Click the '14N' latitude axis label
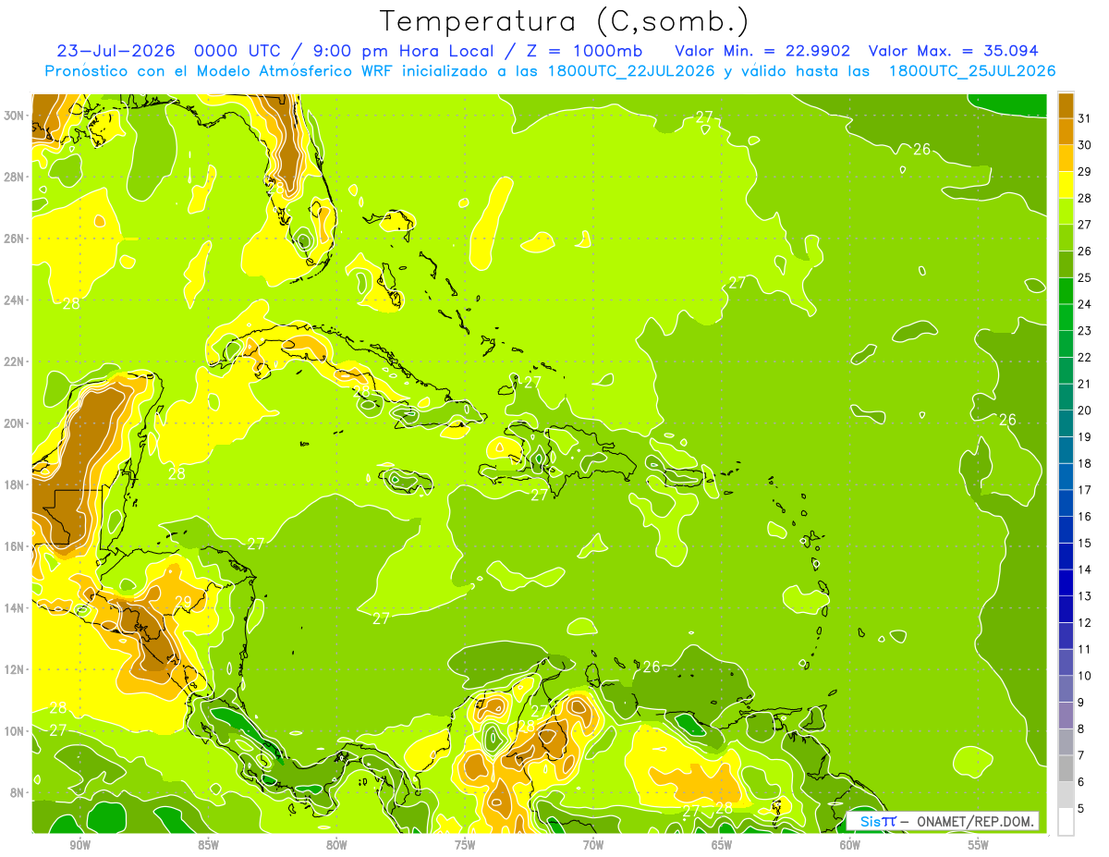 pyautogui.click(x=16, y=607)
